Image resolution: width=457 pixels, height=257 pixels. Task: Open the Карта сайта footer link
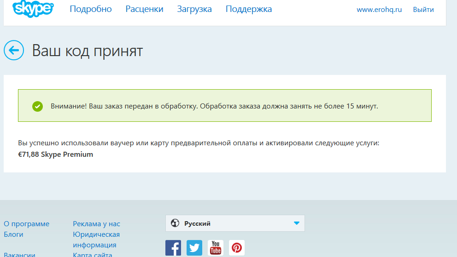[x=93, y=254]
